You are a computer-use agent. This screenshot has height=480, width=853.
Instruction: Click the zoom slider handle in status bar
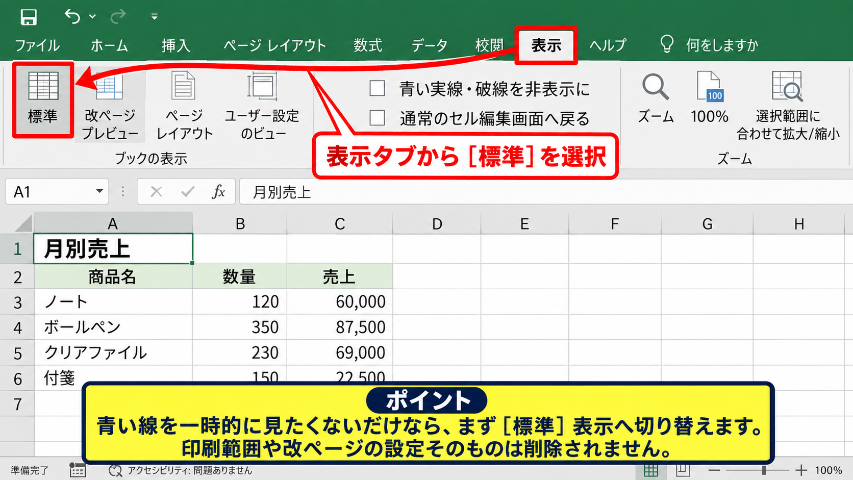[x=764, y=470]
